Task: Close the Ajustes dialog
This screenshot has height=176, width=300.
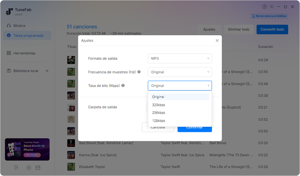Action: 217,41
